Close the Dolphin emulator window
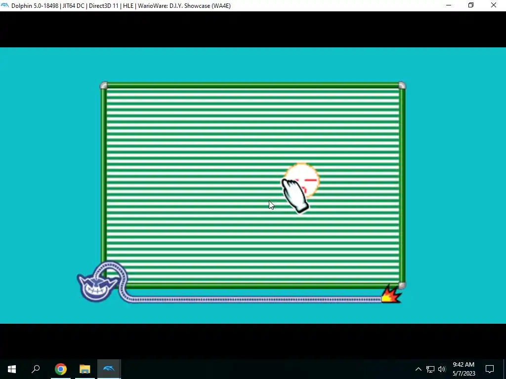506x379 pixels. pyautogui.click(x=494, y=5)
